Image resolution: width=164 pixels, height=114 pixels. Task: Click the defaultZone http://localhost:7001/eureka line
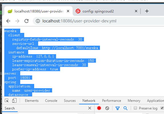tap(57, 48)
